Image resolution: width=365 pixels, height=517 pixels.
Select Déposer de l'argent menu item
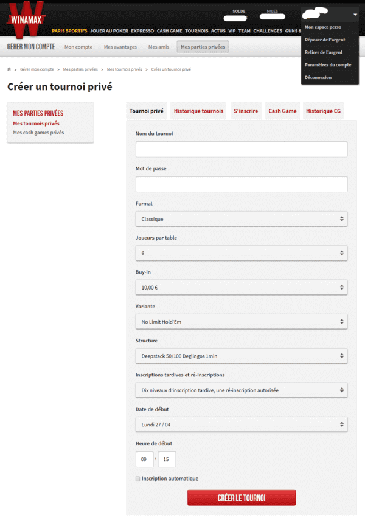(x=325, y=40)
